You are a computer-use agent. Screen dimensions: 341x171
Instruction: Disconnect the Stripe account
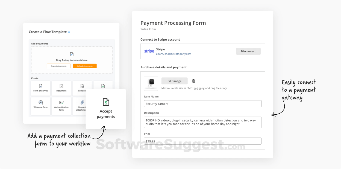tap(248, 51)
